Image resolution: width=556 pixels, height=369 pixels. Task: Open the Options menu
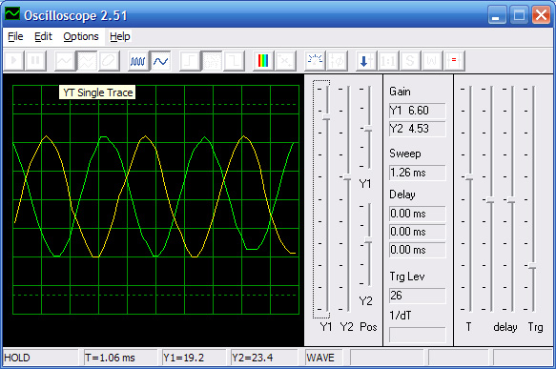[x=81, y=36]
